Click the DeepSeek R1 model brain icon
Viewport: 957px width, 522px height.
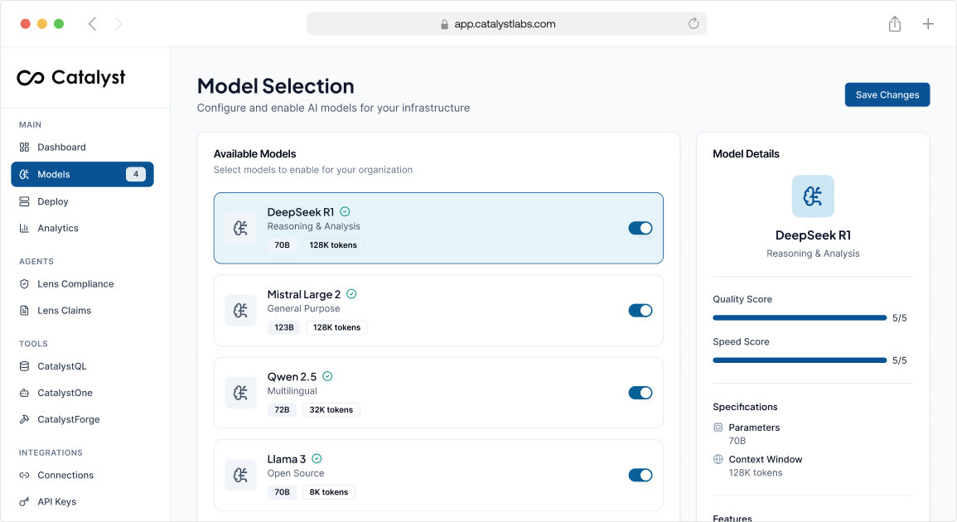point(240,229)
